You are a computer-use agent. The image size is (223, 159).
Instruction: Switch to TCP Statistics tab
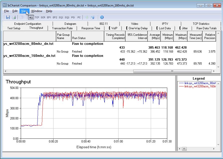tap(201, 24)
